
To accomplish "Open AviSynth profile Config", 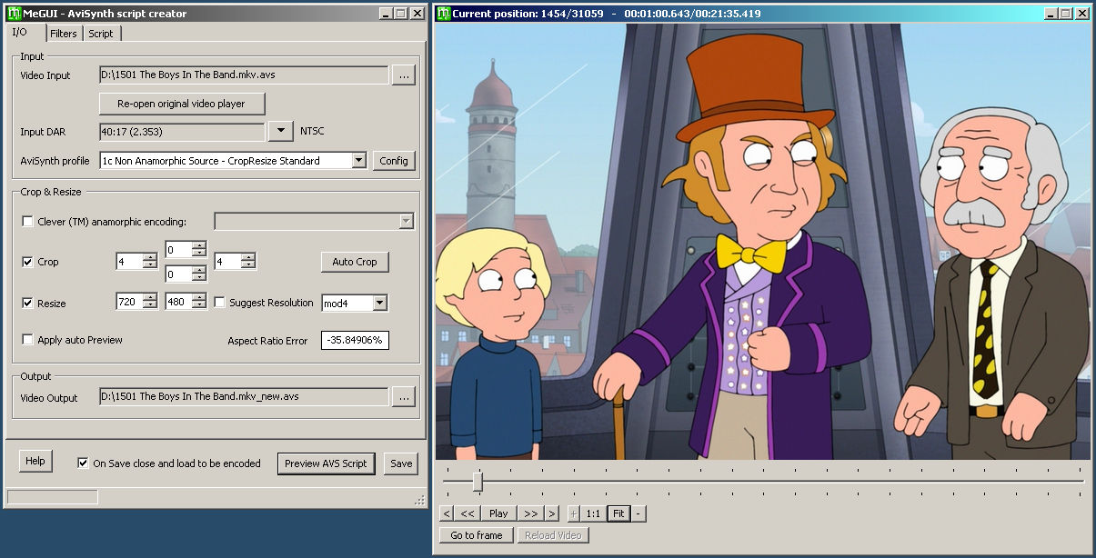I will 394,161.
